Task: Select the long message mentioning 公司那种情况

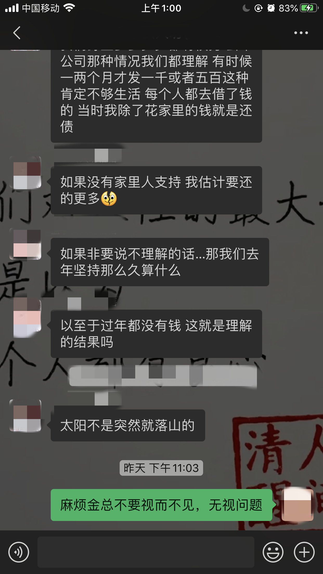Action: tap(156, 96)
